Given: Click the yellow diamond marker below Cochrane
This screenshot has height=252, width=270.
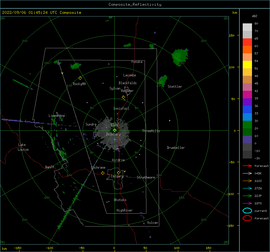Looking at the screenshot, I should (x=103, y=173).
